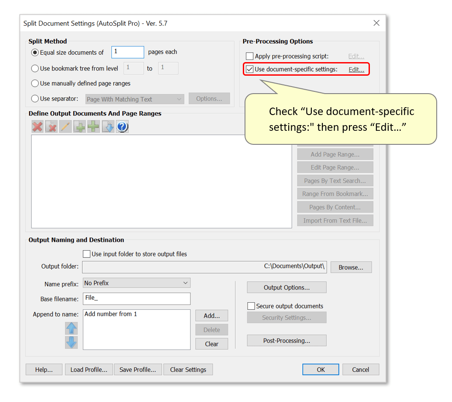Screen dimensions: 452x402
Task: Click Edit link for pre-processing script
Action: pyautogui.click(x=356, y=56)
